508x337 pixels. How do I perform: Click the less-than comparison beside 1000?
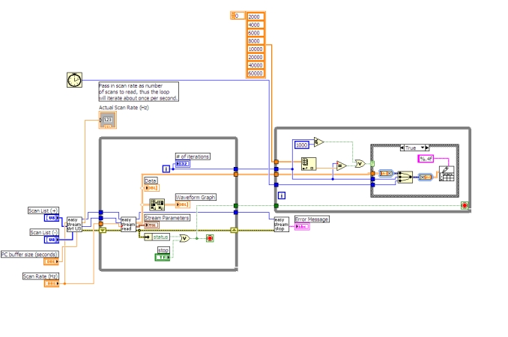pyautogui.click(x=318, y=142)
